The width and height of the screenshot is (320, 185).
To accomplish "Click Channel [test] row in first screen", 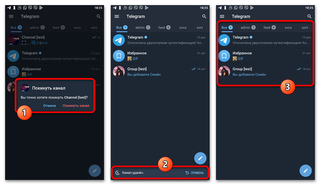I will [54, 40].
